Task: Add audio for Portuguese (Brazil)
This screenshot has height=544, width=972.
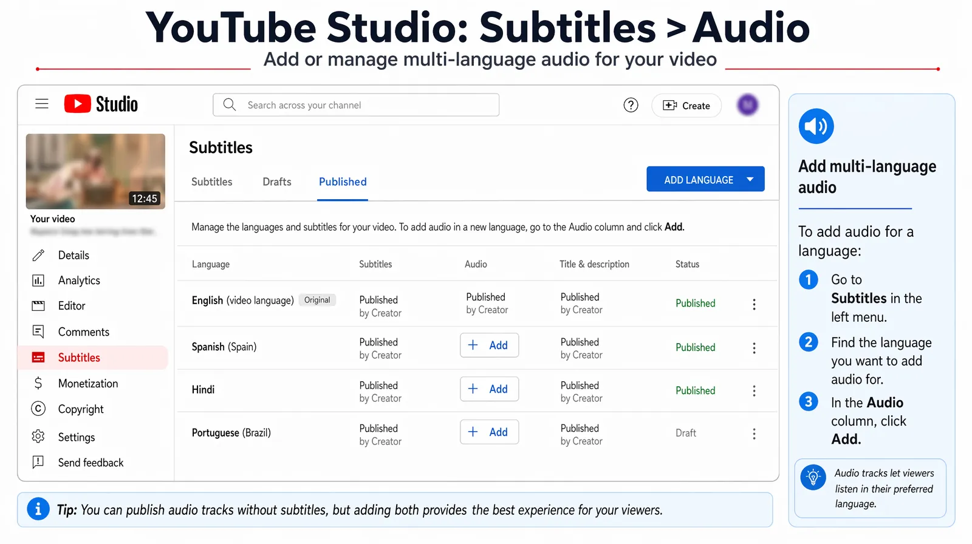Action: coord(489,432)
